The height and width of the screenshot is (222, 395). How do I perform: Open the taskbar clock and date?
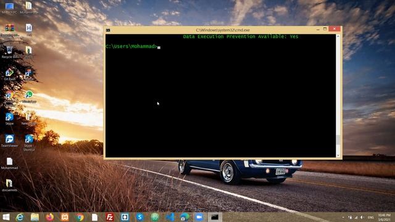coord(384,217)
